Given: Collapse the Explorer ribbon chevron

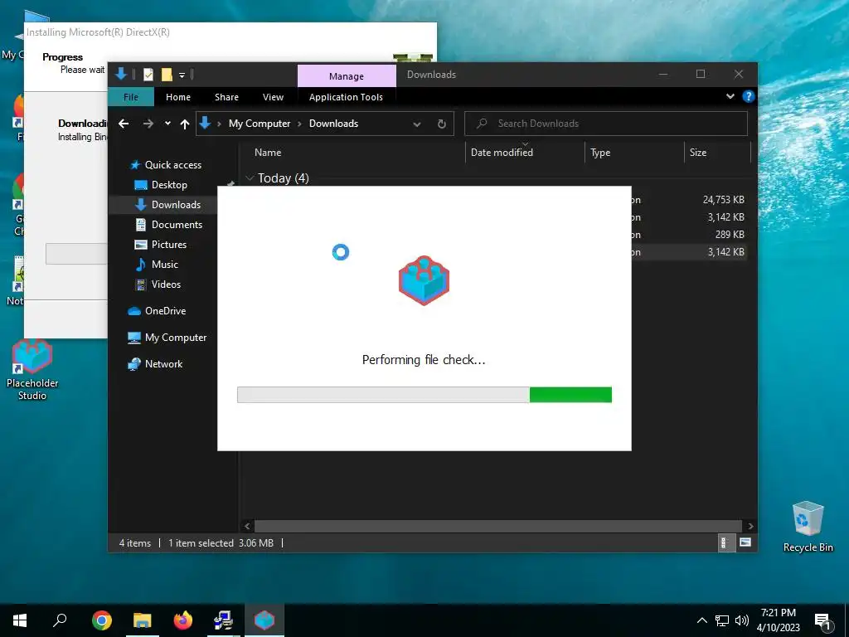Looking at the screenshot, I should (x=730, y=96).
